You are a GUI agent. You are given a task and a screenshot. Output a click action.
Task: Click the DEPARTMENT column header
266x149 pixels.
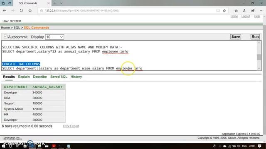[x=16, y=87]
